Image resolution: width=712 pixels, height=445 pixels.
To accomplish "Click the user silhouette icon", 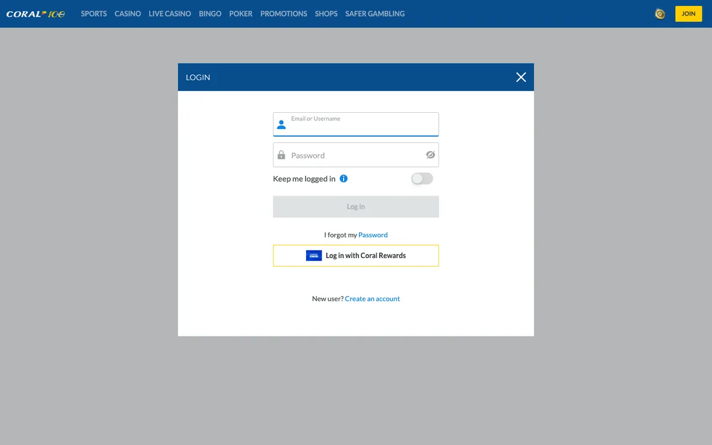I will (281, 125).
